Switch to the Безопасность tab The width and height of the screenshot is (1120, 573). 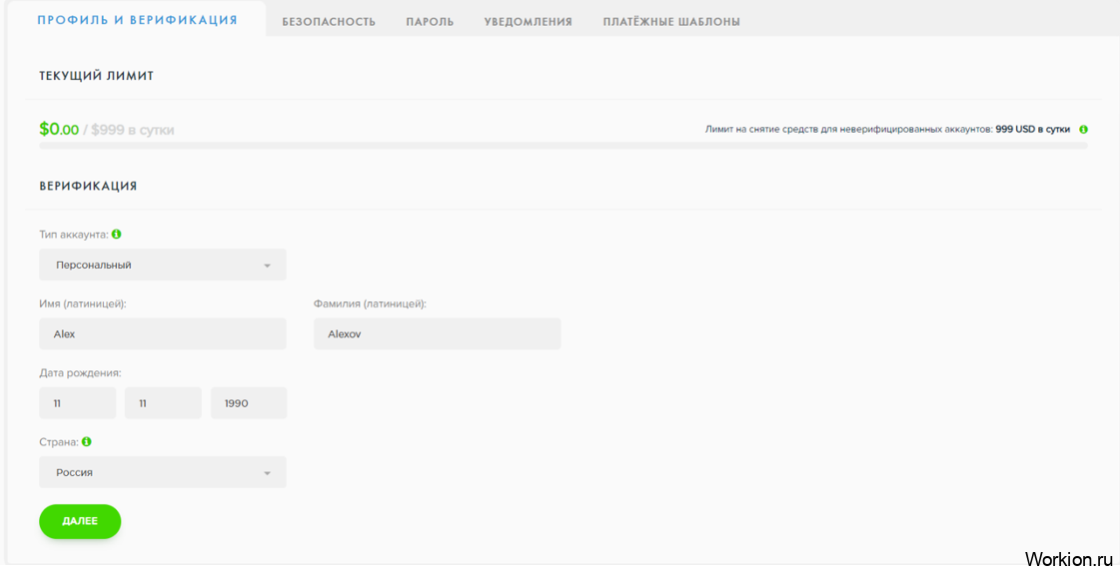click(329, 22)
